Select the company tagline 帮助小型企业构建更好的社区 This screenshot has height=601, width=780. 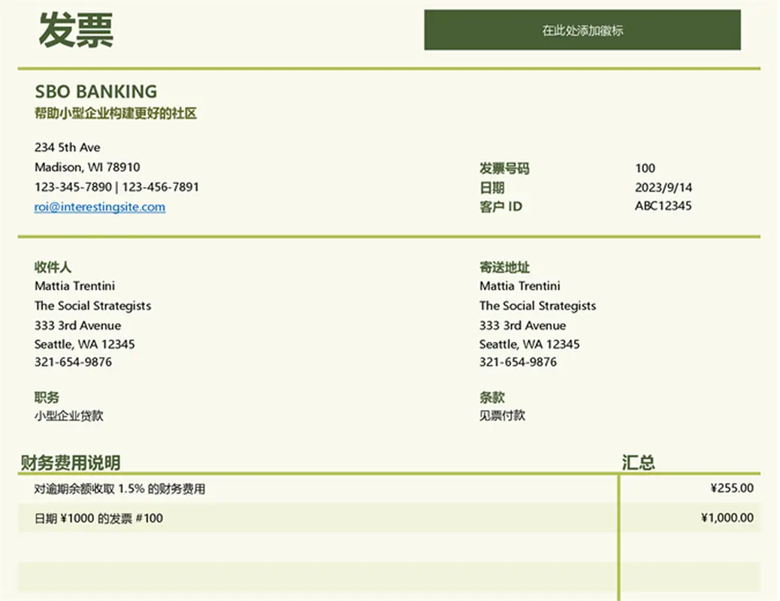coord(115,113)
